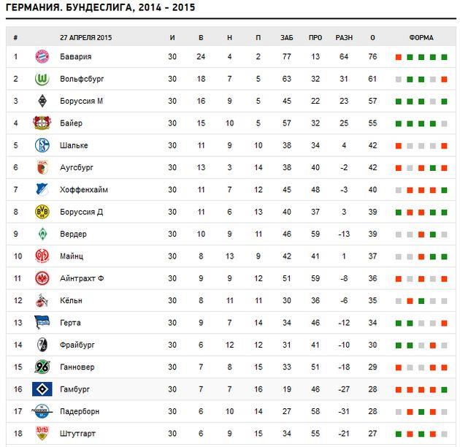Viewport: 460px width, 447px height.
Task: Sort table by ЗАБ goals column
Action: point(286,37)
